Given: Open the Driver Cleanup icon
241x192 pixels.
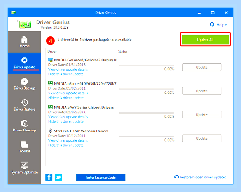Looking at the screenshot, I should tap(24, 123).
